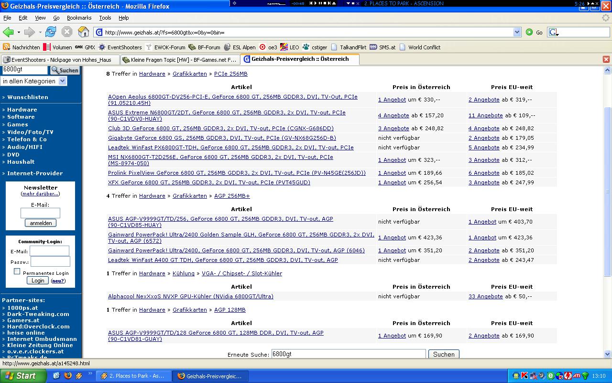Screen dimensions: 612x383
Task: Click the community Passw. input field
Action: 50,261
